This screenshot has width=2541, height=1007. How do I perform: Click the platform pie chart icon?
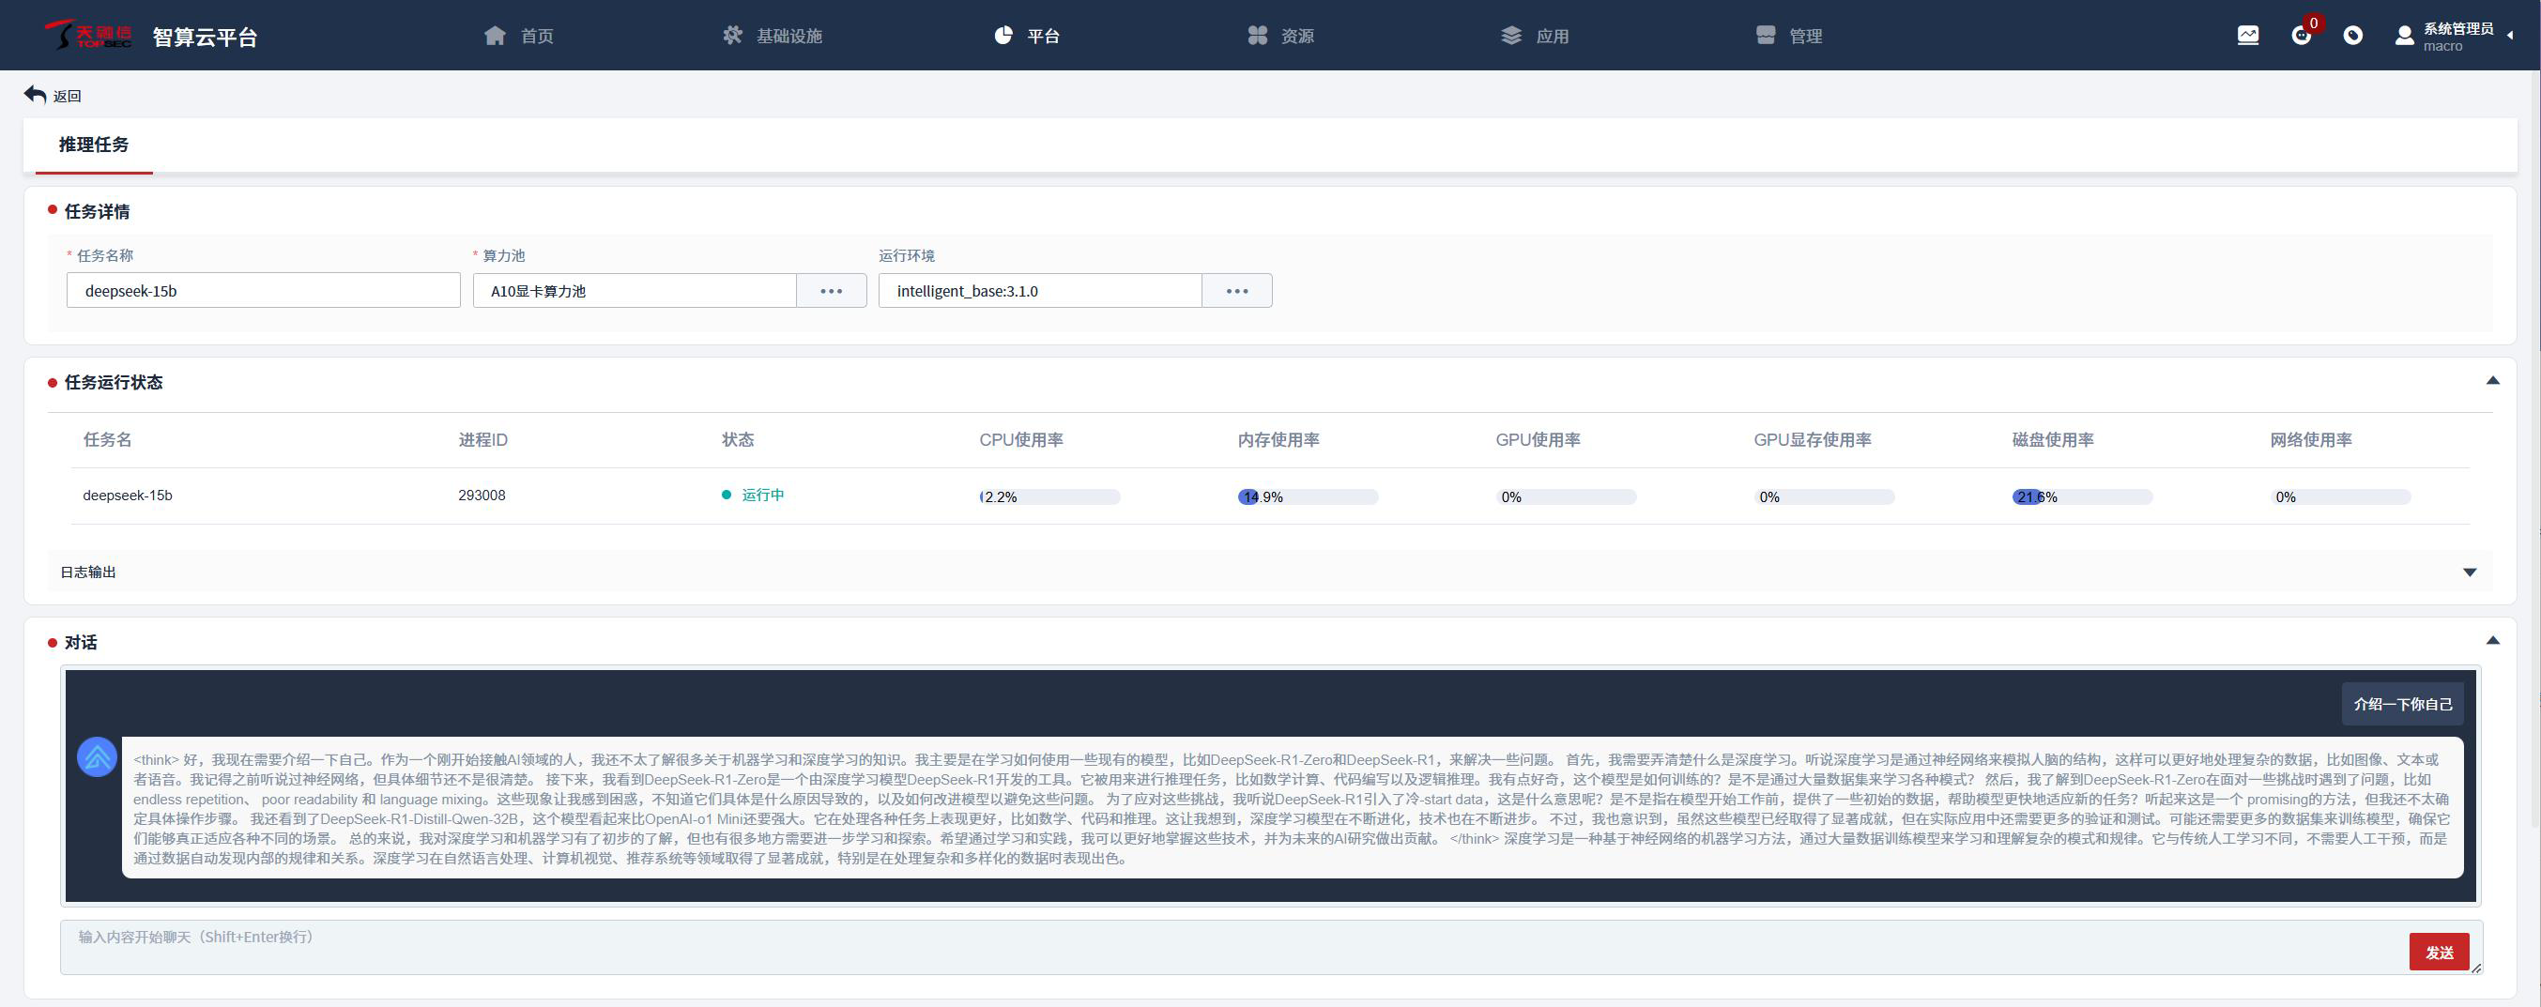pyautogui.click(x=1003, y=36)
